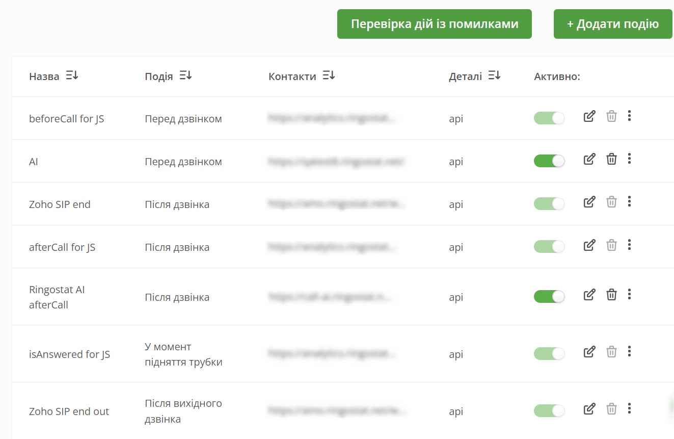This screenshot has width=674, height=439.
Task: Toggle active switch for beforeCall for JS
Action: 549,118
